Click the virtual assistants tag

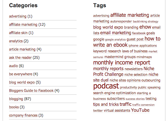(x=117, y=111)
